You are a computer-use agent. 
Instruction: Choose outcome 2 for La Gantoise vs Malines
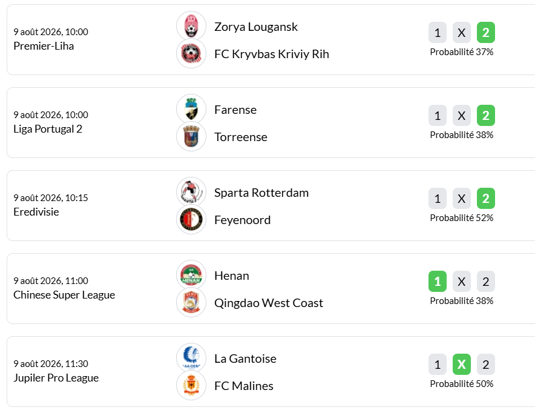point(486,364)
